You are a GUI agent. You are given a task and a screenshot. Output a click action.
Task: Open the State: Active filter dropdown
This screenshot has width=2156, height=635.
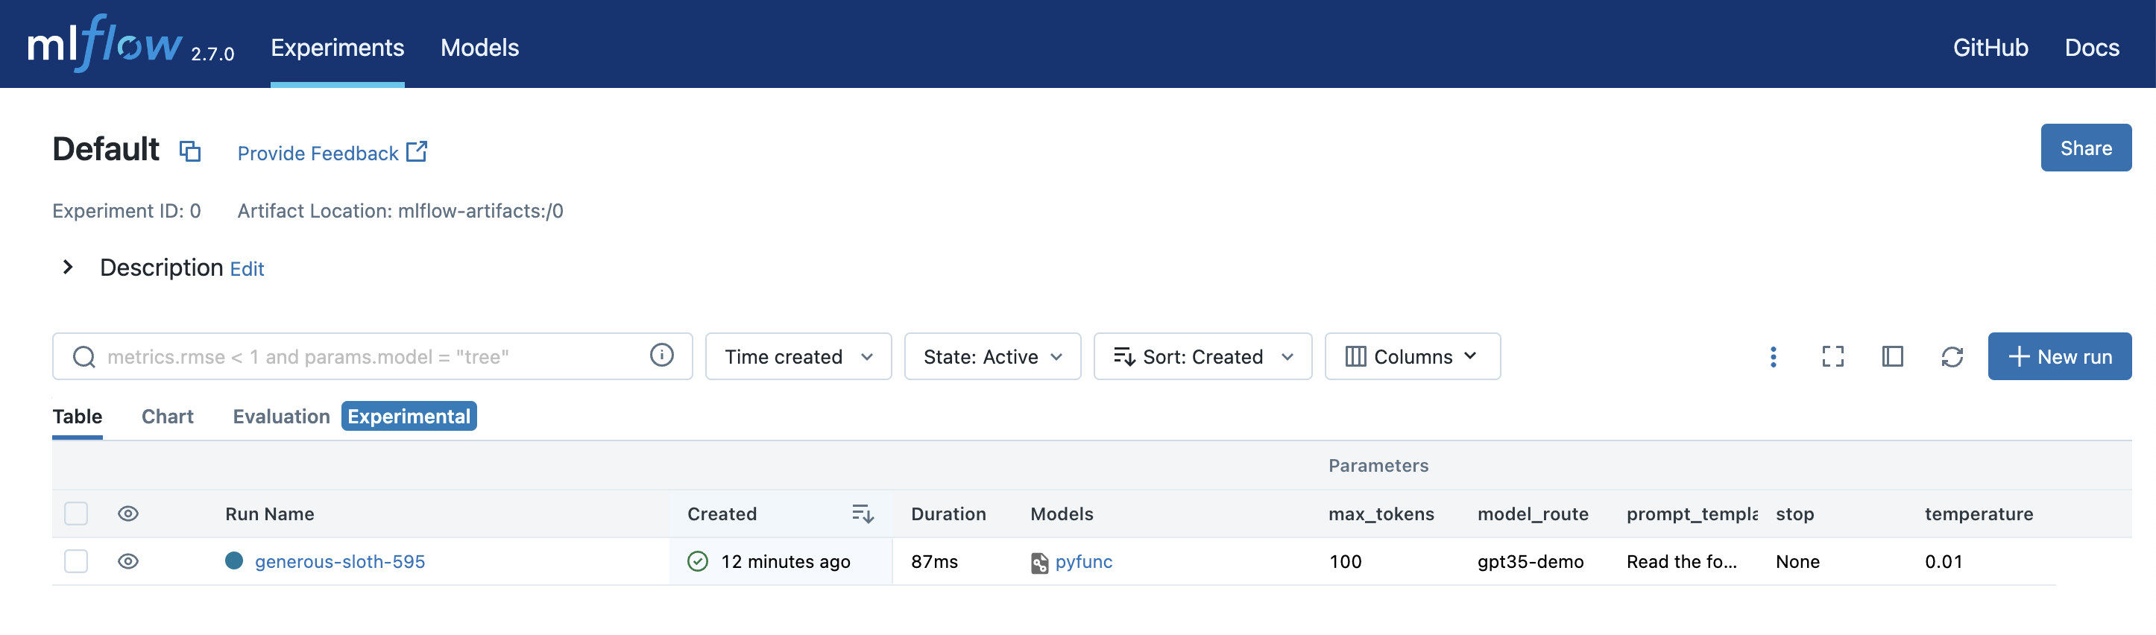992,357
